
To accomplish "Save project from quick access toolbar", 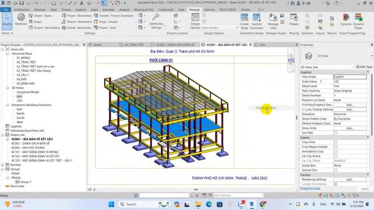I will pyautogui.click(x=22, y=3).
